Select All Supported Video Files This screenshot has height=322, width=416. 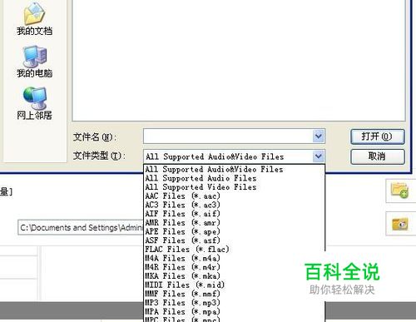235,187
